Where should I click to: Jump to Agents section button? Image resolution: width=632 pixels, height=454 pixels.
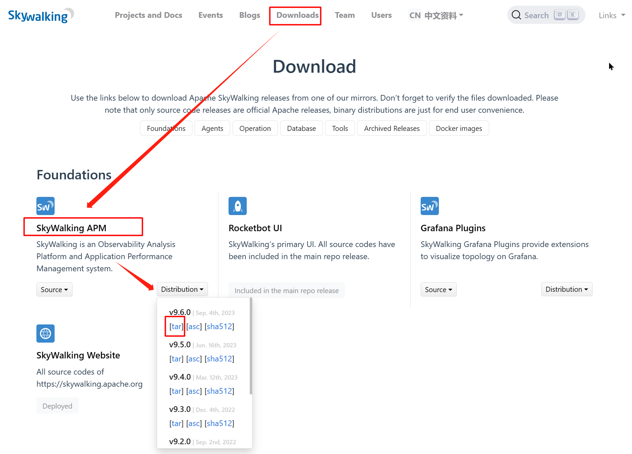[x=212, y=128]
